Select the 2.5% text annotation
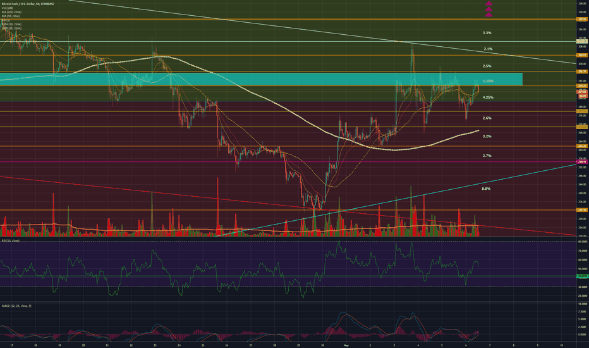This screenshot has height=348, width=589. 487,66
